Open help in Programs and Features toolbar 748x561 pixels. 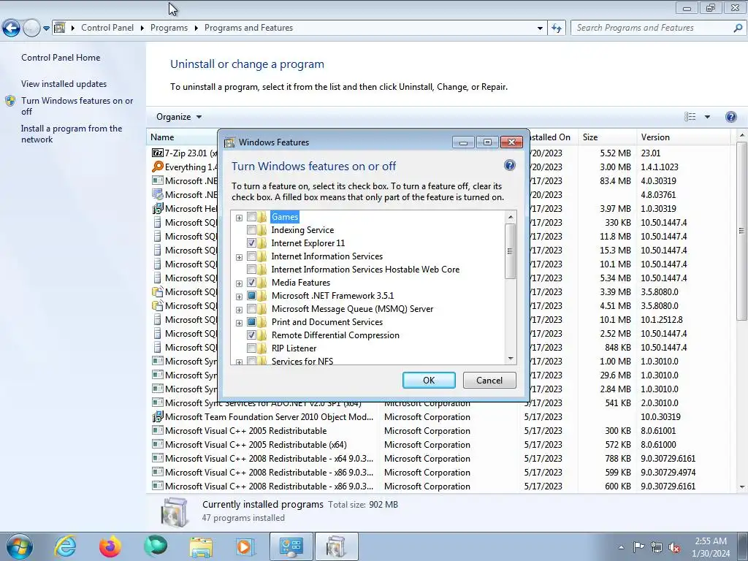point(730,117)
